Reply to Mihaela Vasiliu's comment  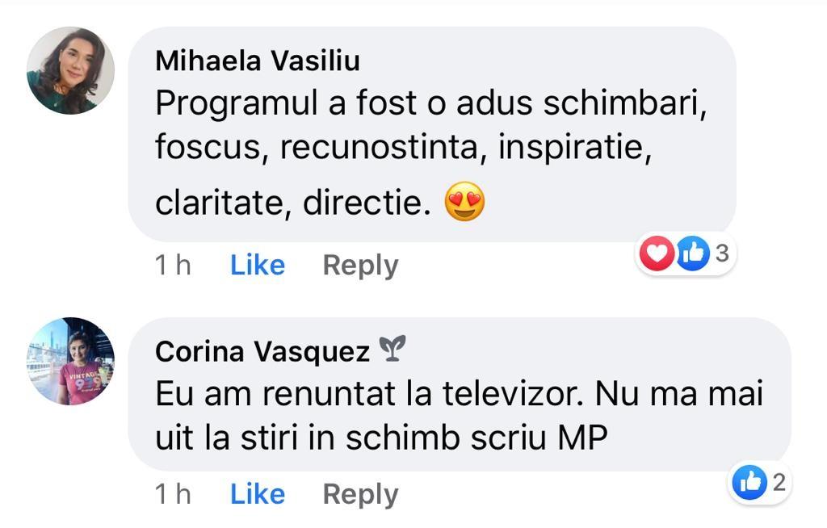[x=360, y=266]
